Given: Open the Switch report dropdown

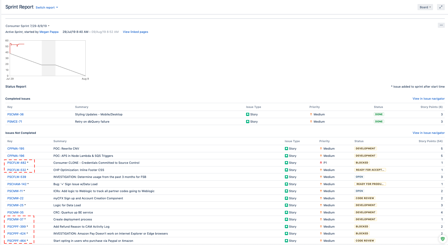Looking at the screenshot, I should click(47, 7).
